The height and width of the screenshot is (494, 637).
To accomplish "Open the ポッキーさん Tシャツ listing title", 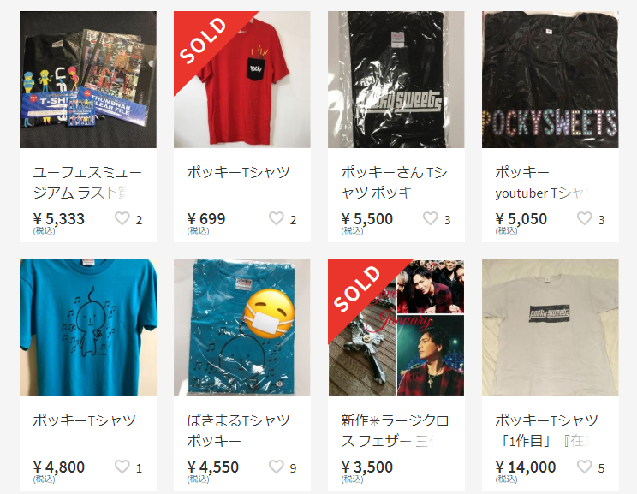I will coord(394,182).
